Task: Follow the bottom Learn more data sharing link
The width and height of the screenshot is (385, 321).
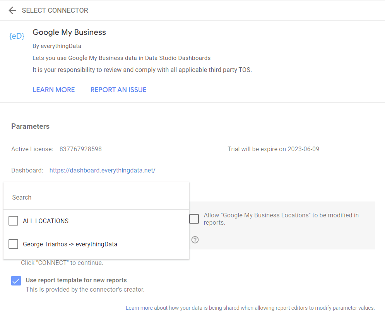Action: pos(139,308)
